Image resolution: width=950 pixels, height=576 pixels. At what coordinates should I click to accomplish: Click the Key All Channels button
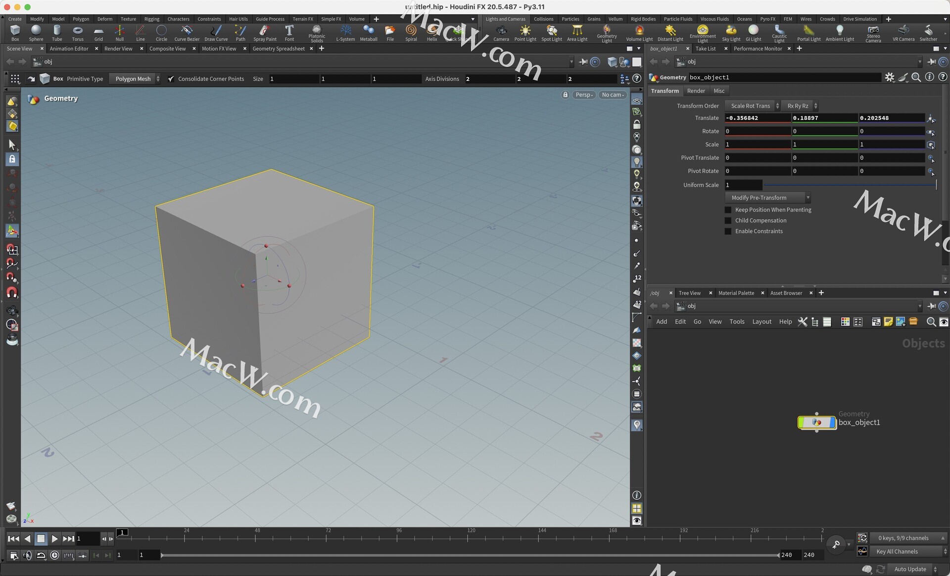click(x=897, y=552)
